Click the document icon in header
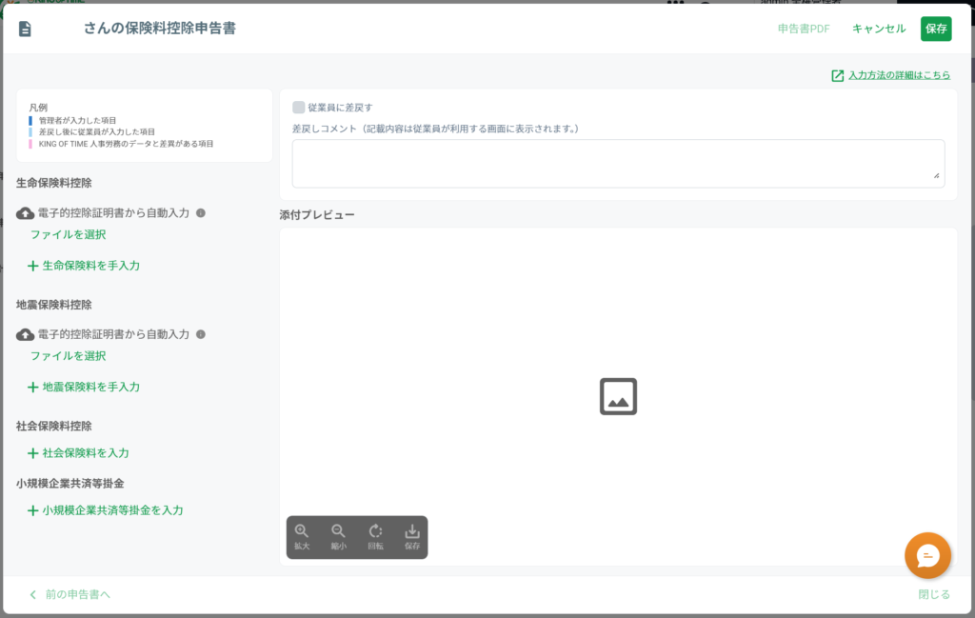 [x=25, y=29]
